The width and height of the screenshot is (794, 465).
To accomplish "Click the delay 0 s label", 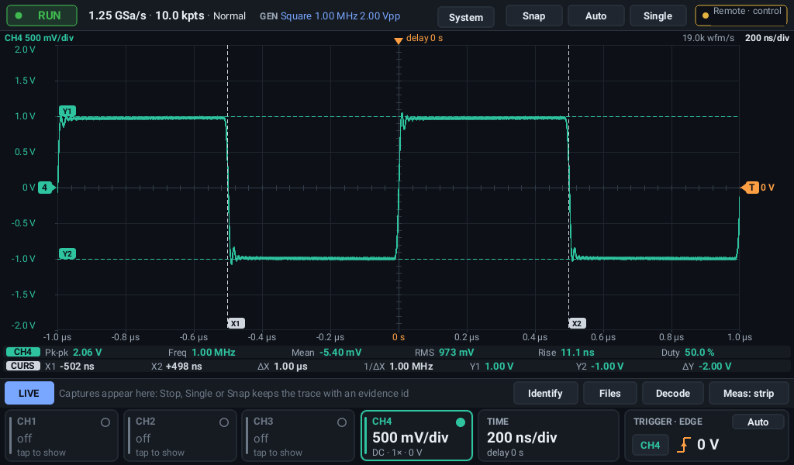I will pos(424,38).
